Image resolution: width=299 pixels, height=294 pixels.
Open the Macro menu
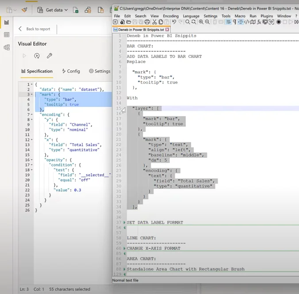coord(240,16)
